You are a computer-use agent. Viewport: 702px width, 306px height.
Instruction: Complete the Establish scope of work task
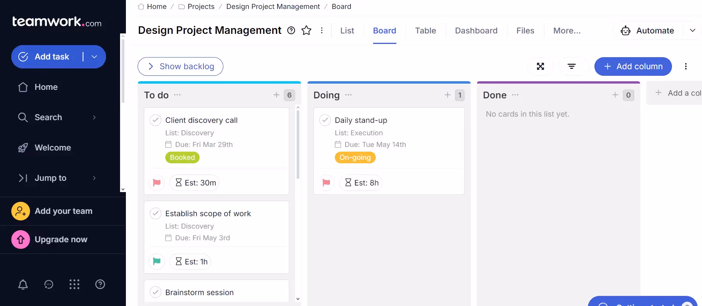click(156, 213)
